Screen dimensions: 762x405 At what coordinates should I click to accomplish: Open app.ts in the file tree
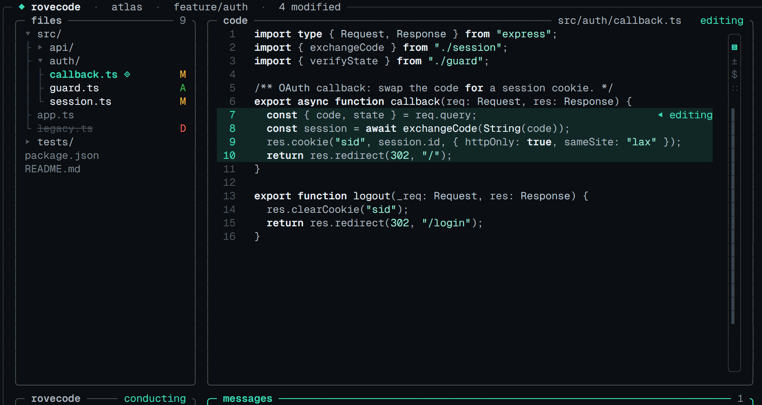click(56, 115)
